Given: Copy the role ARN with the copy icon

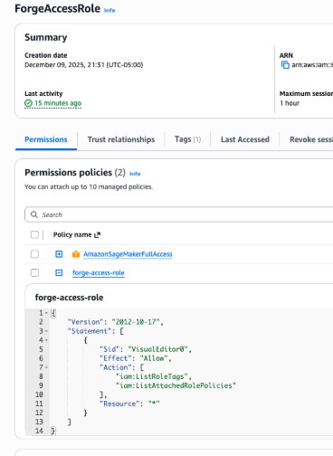Looking at the screenshot, I should coord(285,65).
